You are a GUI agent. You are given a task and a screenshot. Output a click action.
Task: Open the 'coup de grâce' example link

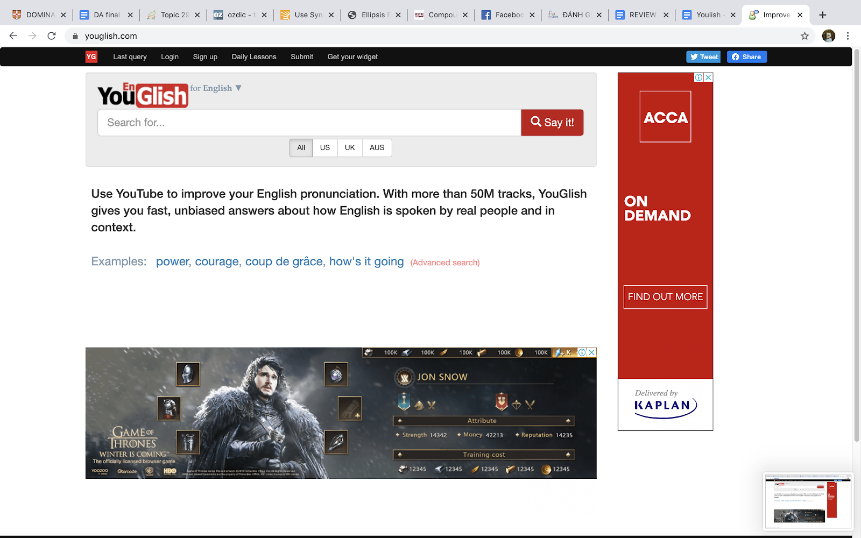tap(285, 261)
